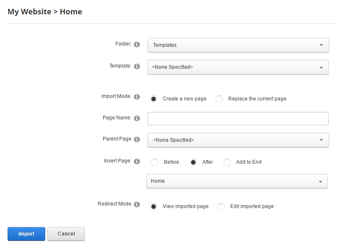
Task: Click the Redirect Mode info icon
Action: coord(137,204)
